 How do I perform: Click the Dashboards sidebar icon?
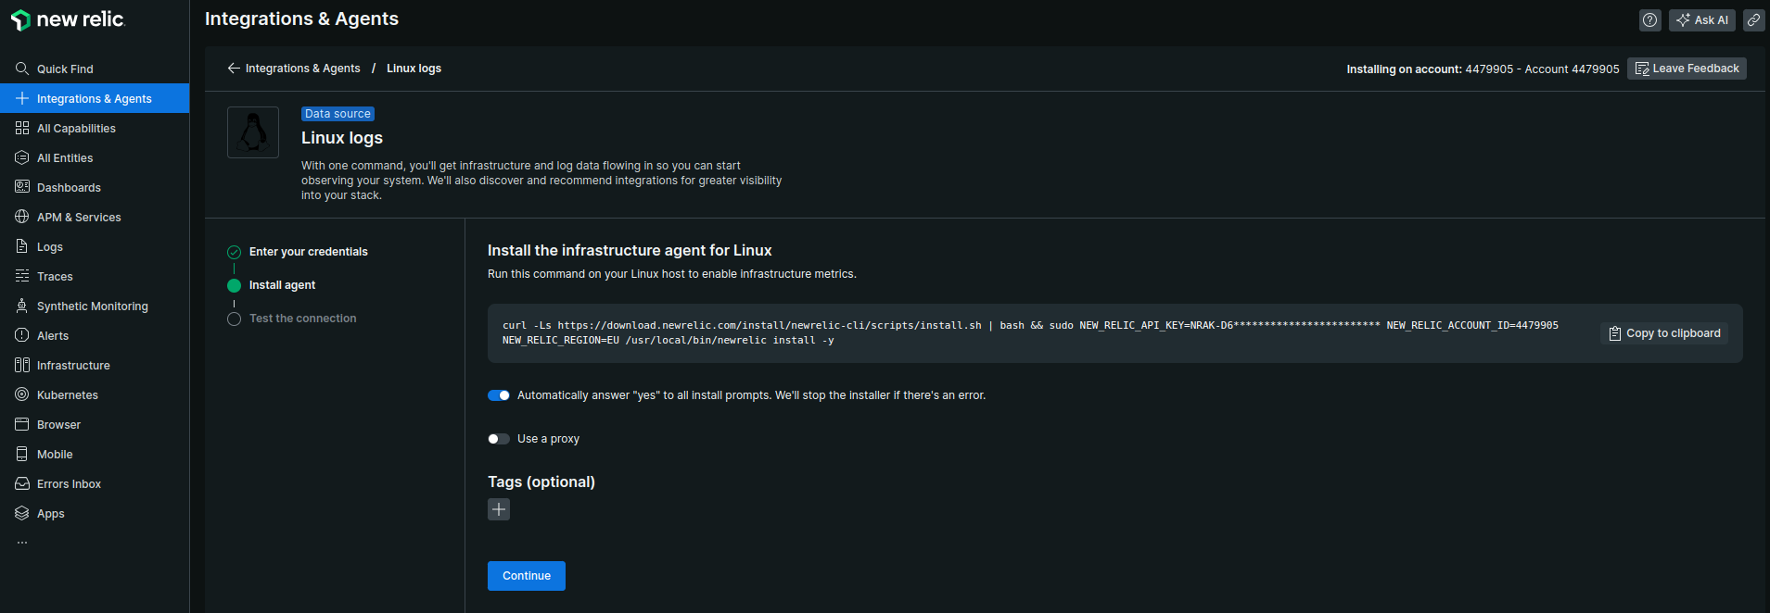[22, 187]
